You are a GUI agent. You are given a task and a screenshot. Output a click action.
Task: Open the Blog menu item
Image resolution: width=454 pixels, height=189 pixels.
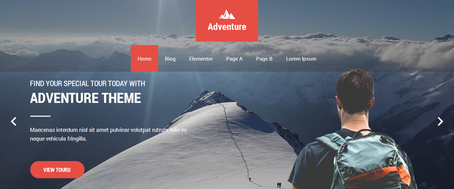click(x=170, y=59)
